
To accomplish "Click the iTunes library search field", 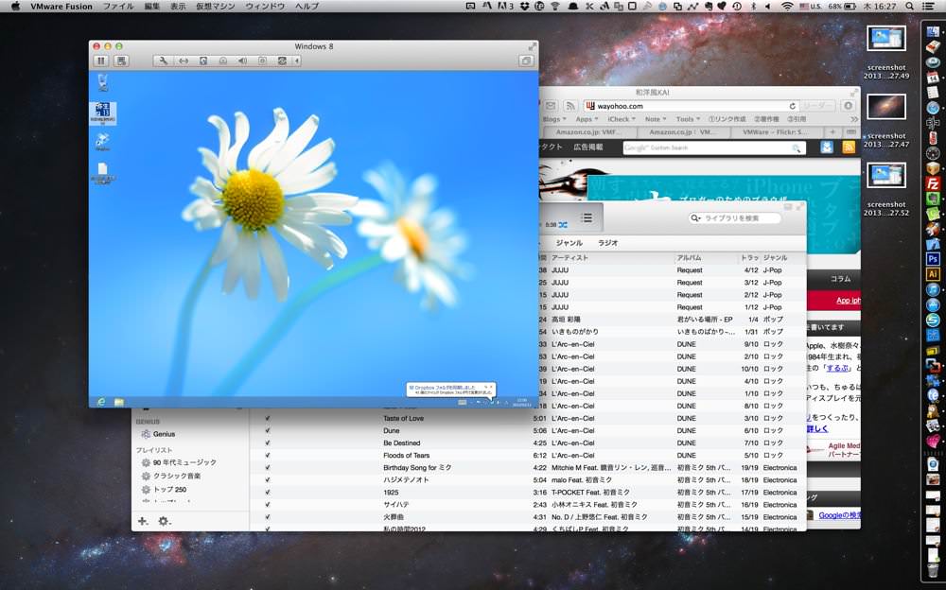I will pyautogui.click(x=735, y=217).
